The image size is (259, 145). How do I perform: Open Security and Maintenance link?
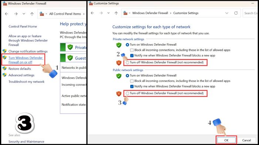pos(26,142)
